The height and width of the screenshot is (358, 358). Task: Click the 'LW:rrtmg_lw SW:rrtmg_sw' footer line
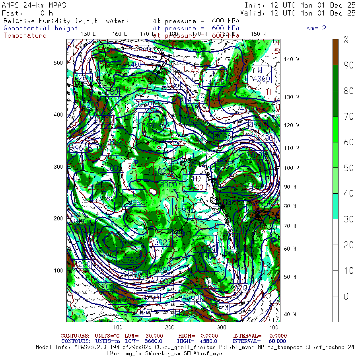[166, 354]
